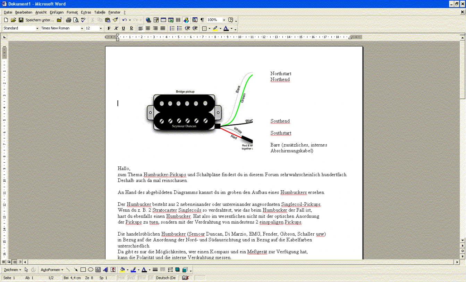Open the 100% zoom dropdown

coord(224,20)
